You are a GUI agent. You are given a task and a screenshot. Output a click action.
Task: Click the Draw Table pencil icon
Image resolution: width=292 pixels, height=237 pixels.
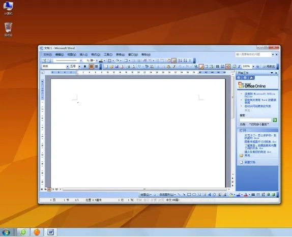pyautogui.click(x=44, y=61)
